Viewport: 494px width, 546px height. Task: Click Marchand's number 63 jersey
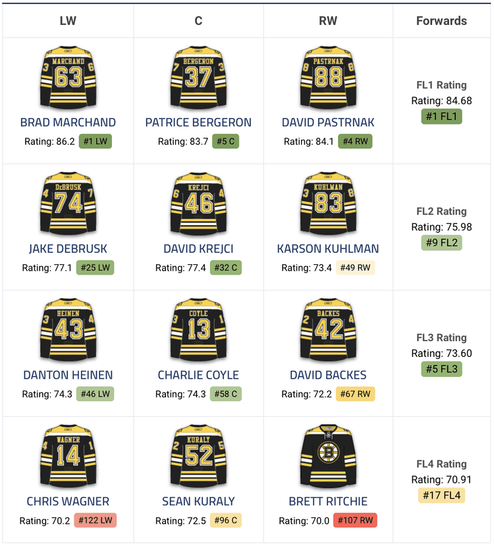pyautogui.click(x=69, y=76)
